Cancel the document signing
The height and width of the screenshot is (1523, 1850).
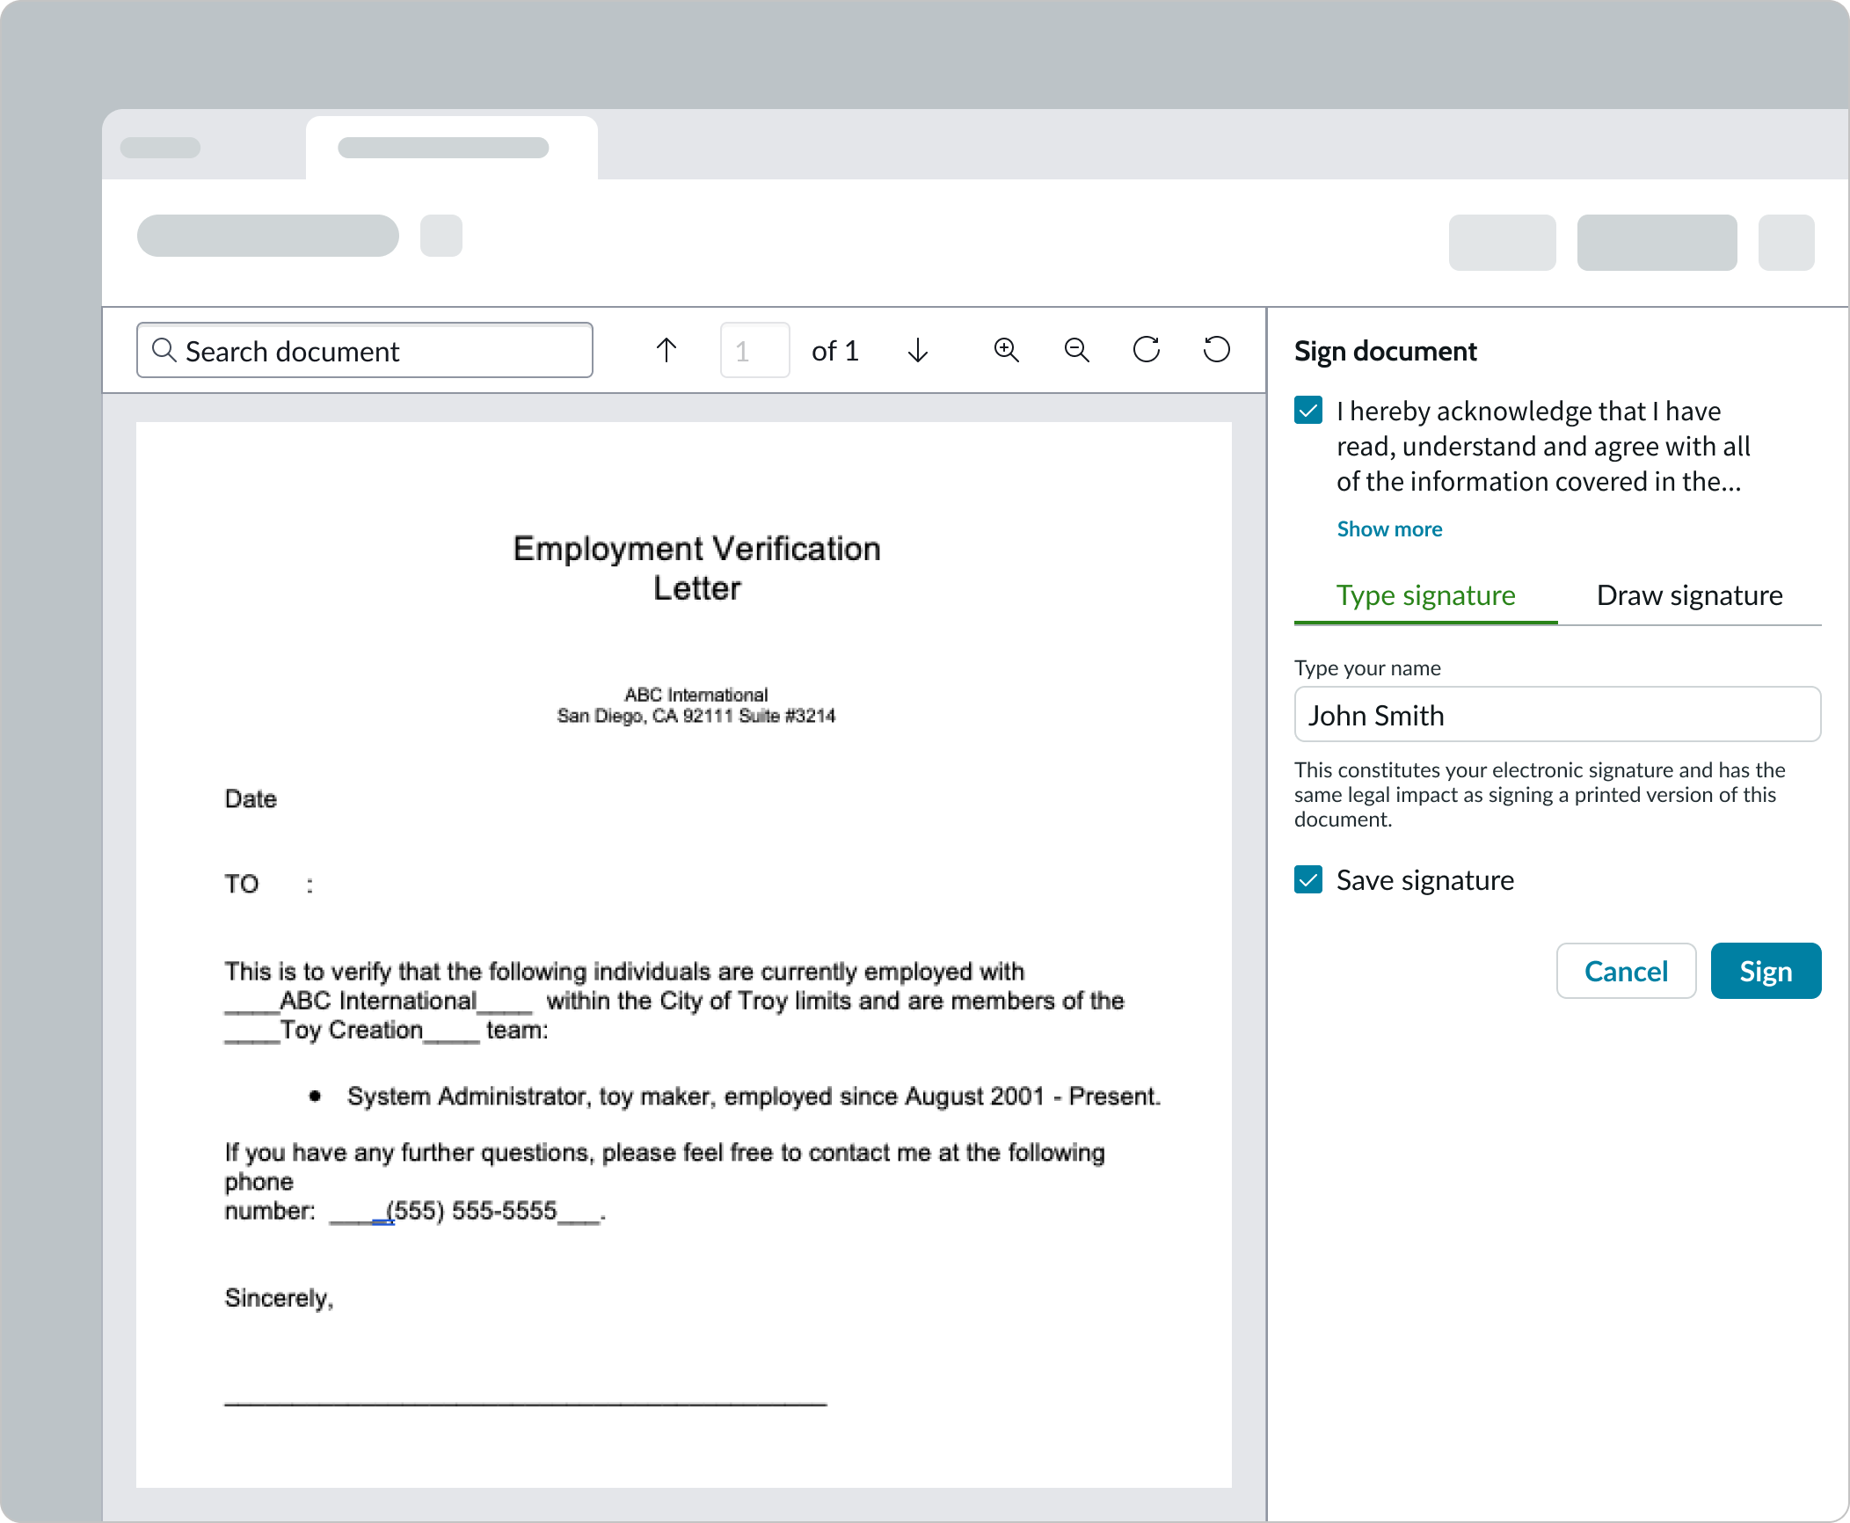click(1626, 972)
